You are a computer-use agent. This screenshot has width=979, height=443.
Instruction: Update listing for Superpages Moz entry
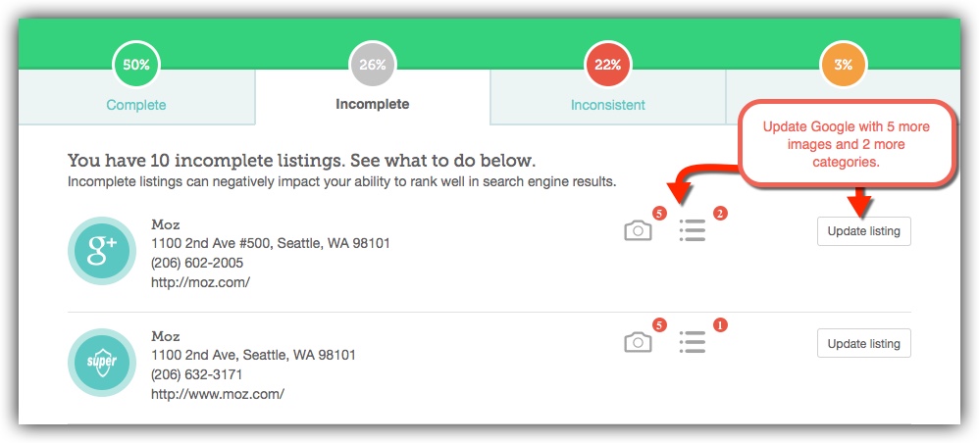[x=863, y=343]
